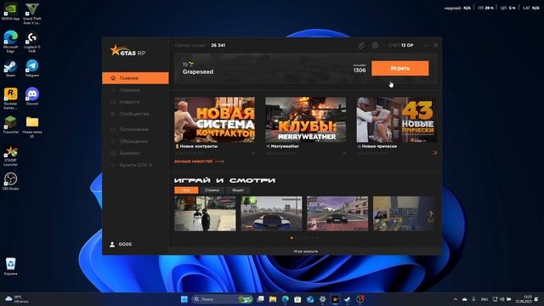Click the GTA5 RP star logo
Viewport: 544px width, 306px height.
tap(127, 51)
